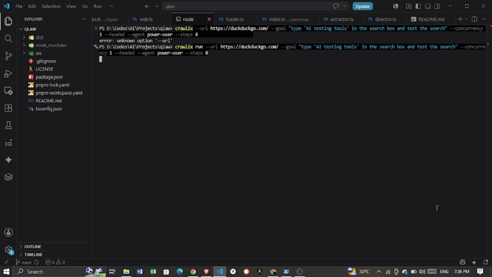The width and height of the screenshot is (492, 277).
Task: Click the Copilot status icon in status bar
Action: point(462,262)
